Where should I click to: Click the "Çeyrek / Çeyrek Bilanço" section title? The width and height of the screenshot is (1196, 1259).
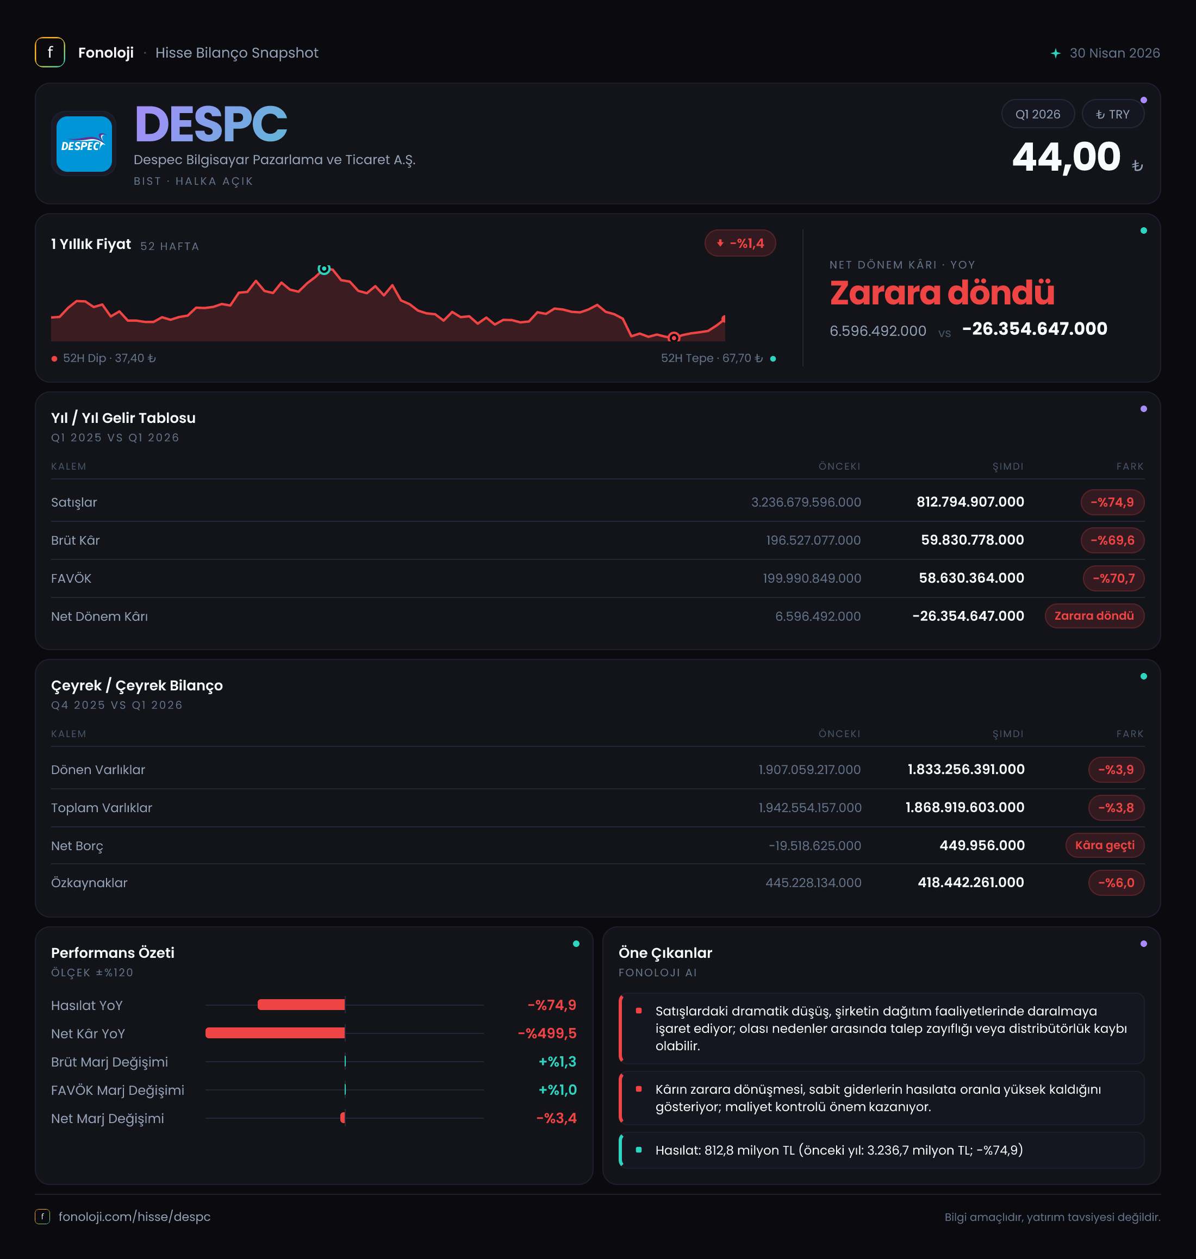pyautogui.click(x=137, y=685)
